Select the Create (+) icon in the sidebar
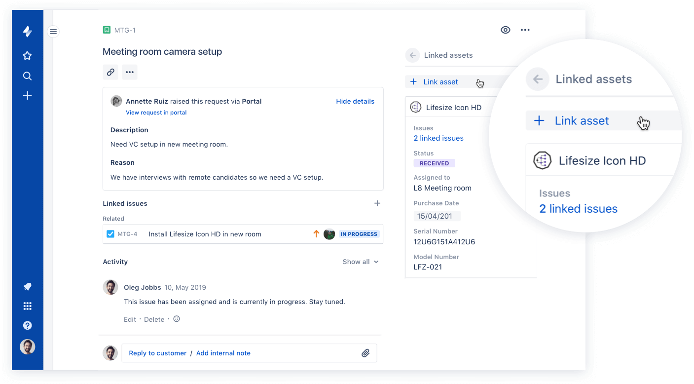 pos(27,95)
